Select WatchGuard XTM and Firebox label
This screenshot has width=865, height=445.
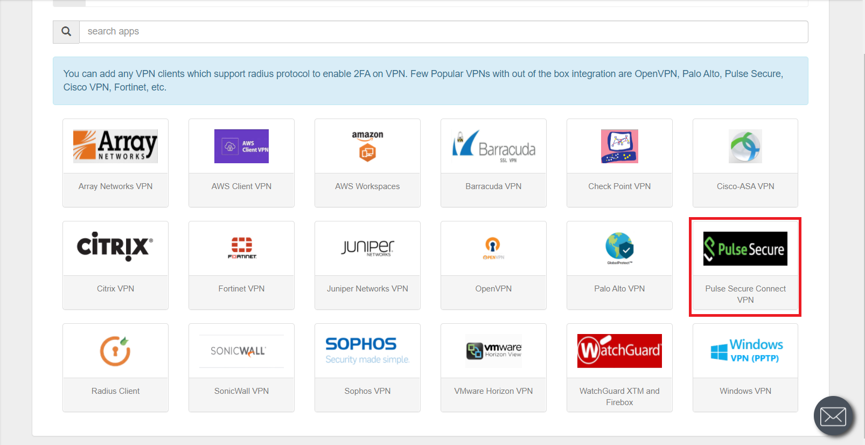[x=619, y=397]
